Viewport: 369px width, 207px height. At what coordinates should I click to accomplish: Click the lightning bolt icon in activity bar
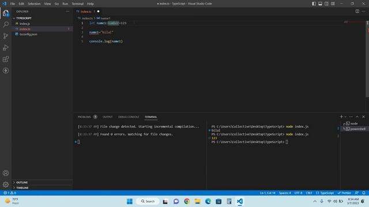6,70
